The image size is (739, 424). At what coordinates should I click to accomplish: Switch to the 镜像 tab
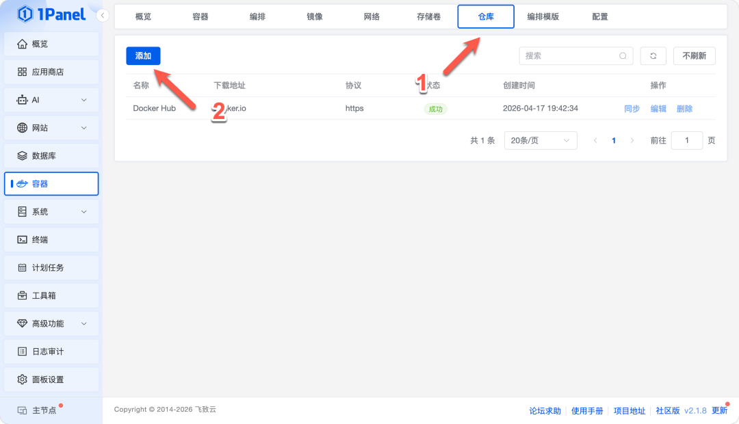pyautogui.click(x=314, y=16)
